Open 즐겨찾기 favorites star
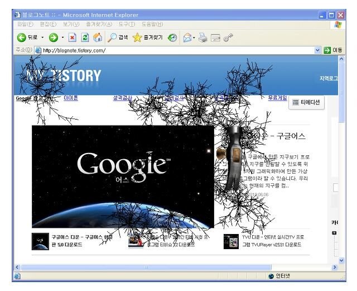 pos(147,37)
